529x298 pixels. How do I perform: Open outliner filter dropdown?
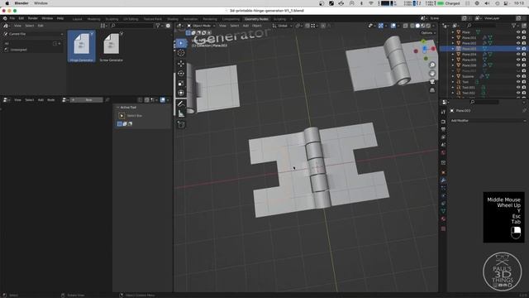(x=515, y=26)
